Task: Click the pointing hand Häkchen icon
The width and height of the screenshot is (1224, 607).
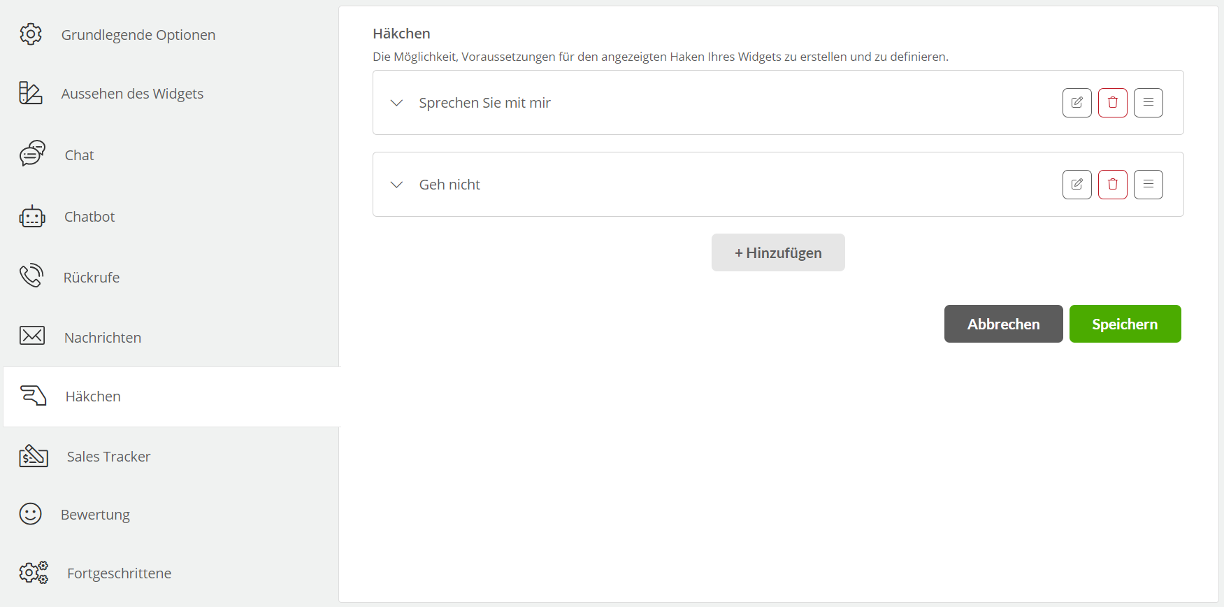Action: [33, 395]
